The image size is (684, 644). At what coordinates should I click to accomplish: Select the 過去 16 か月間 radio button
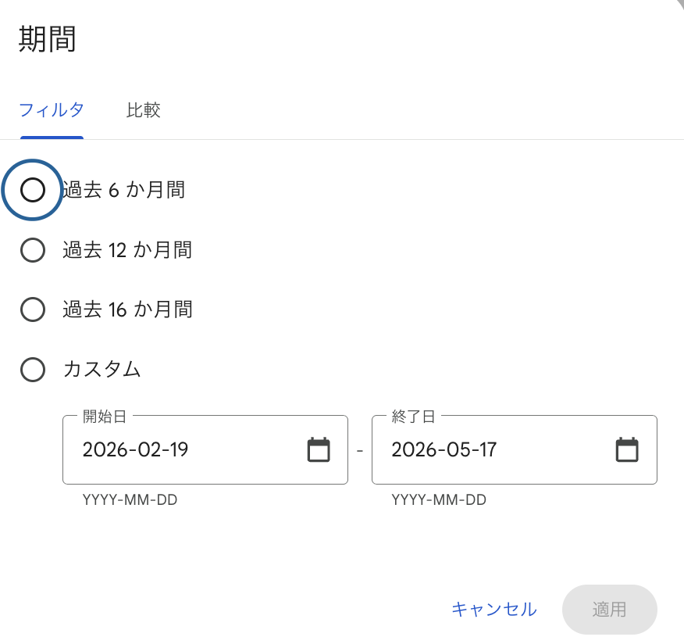(x=33, y=309)
